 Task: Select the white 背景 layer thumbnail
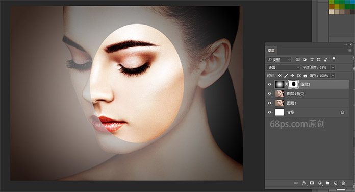tap(280, 112)
